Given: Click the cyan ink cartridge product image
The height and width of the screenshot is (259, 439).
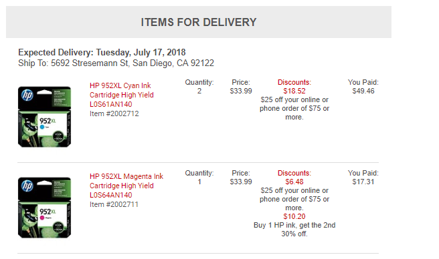Looking at the screenshot, I should click(x=45, y=117).
